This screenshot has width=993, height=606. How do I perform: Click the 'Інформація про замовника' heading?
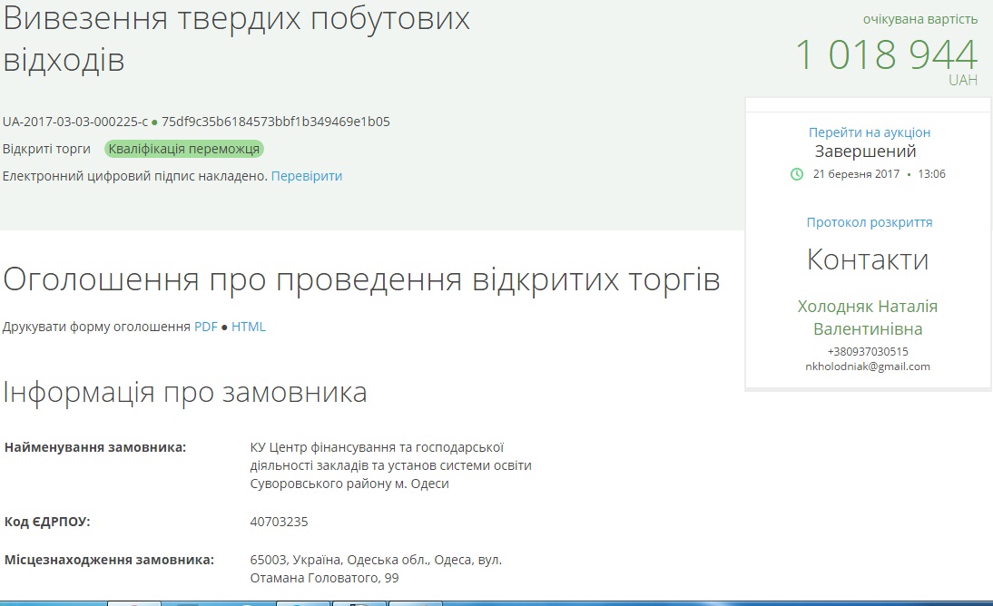coord(185,392)
